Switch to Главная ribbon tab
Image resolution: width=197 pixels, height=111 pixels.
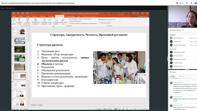[21, 16]
